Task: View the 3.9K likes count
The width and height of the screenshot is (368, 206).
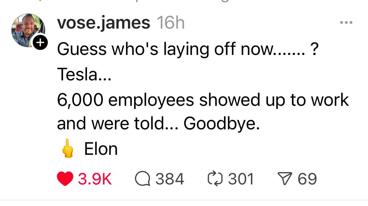Action: (95, 179)
